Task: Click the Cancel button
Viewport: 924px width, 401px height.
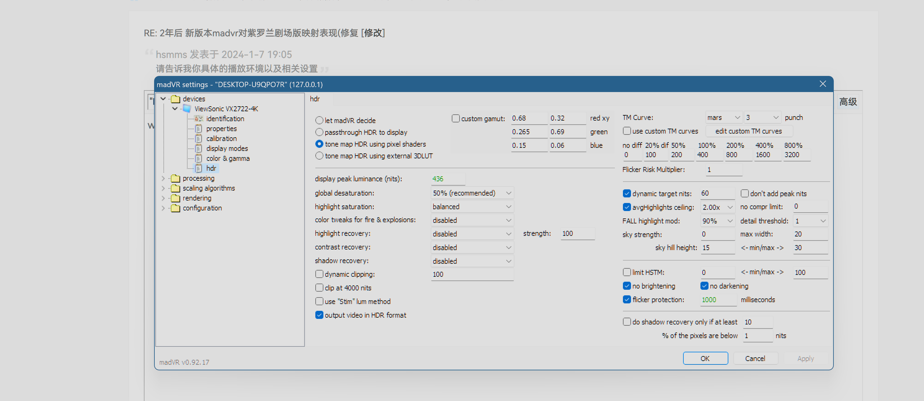Action: pos(755,358)
